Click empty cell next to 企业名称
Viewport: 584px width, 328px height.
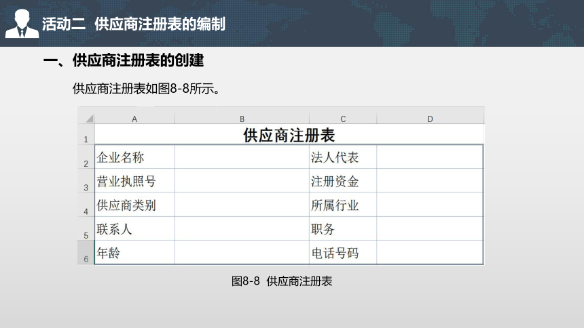coord(242,157)
